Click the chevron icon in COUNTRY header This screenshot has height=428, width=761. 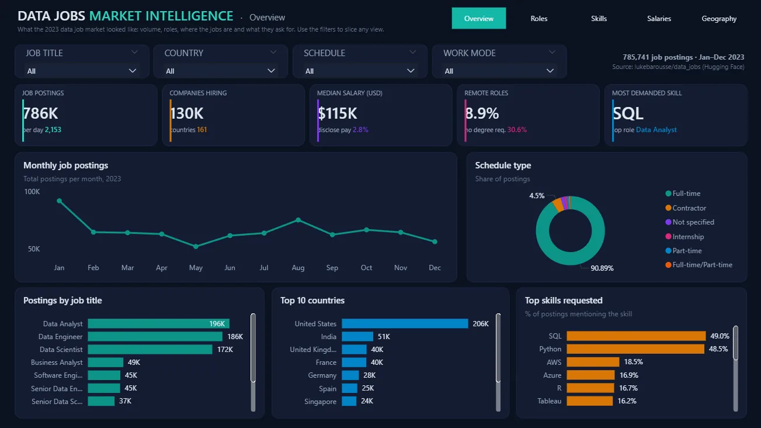(x=273, y=53)
